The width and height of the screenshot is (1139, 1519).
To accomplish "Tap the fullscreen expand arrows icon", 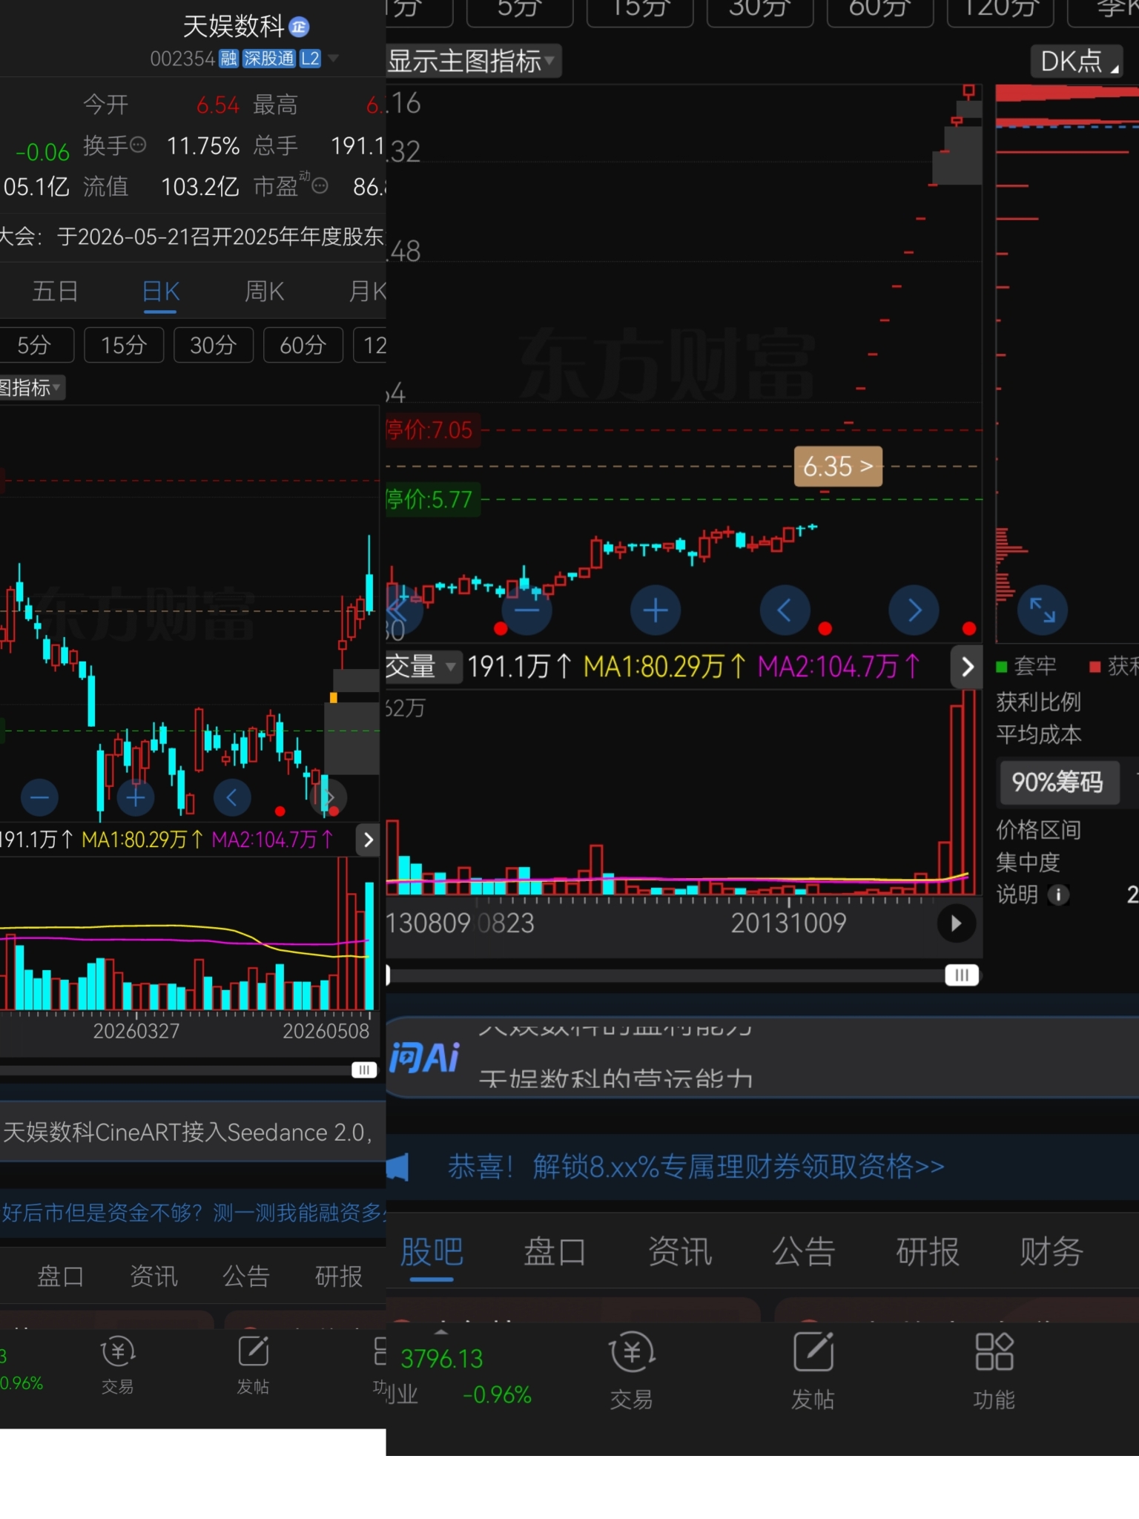I will click(x=1043, y=610).
